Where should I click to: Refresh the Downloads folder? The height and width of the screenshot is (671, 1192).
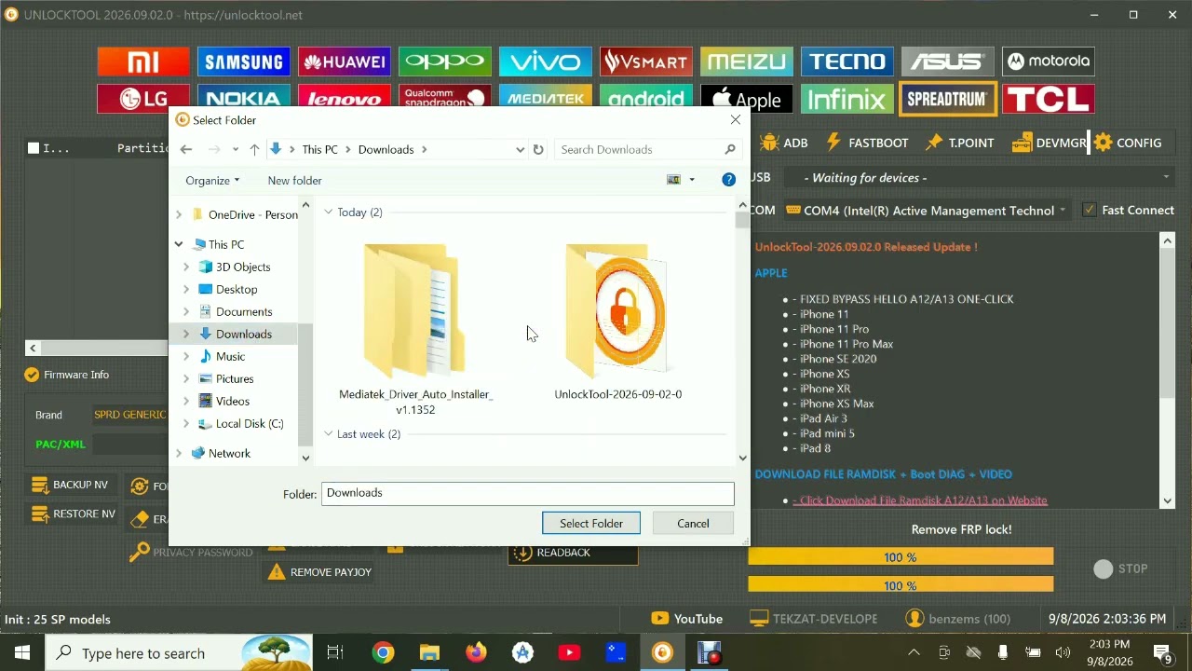538,149
